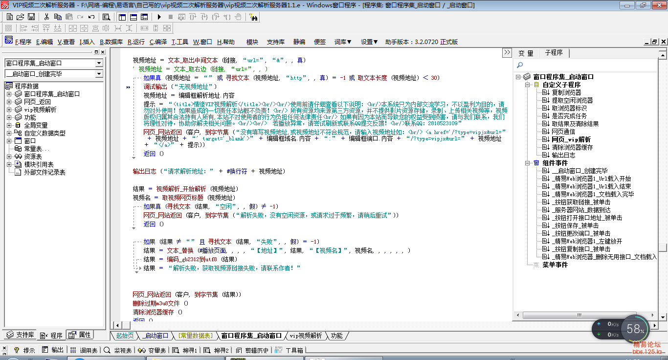This screenshot has width=668, height=360.
Task: Click the binoculars help search icon
Action: (254, 17)
